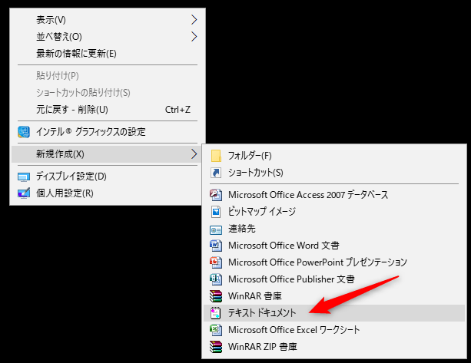Expand the 表示(V) submenu arrow
The width and height of the screenshot is (471, 363).
(194, 20)
